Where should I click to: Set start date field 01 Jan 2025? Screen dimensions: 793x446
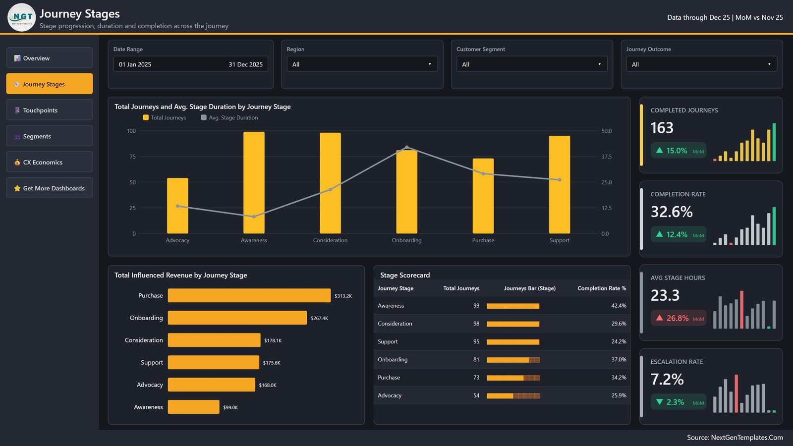tap(135, 64)
